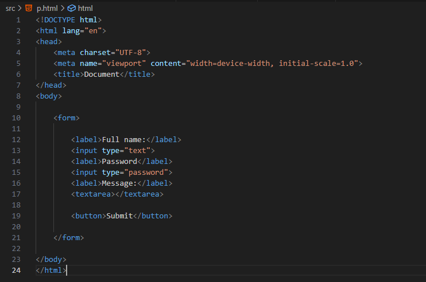
Task: Click the Full name: label text
Action: pyautogui.click(x=124, y=140)
